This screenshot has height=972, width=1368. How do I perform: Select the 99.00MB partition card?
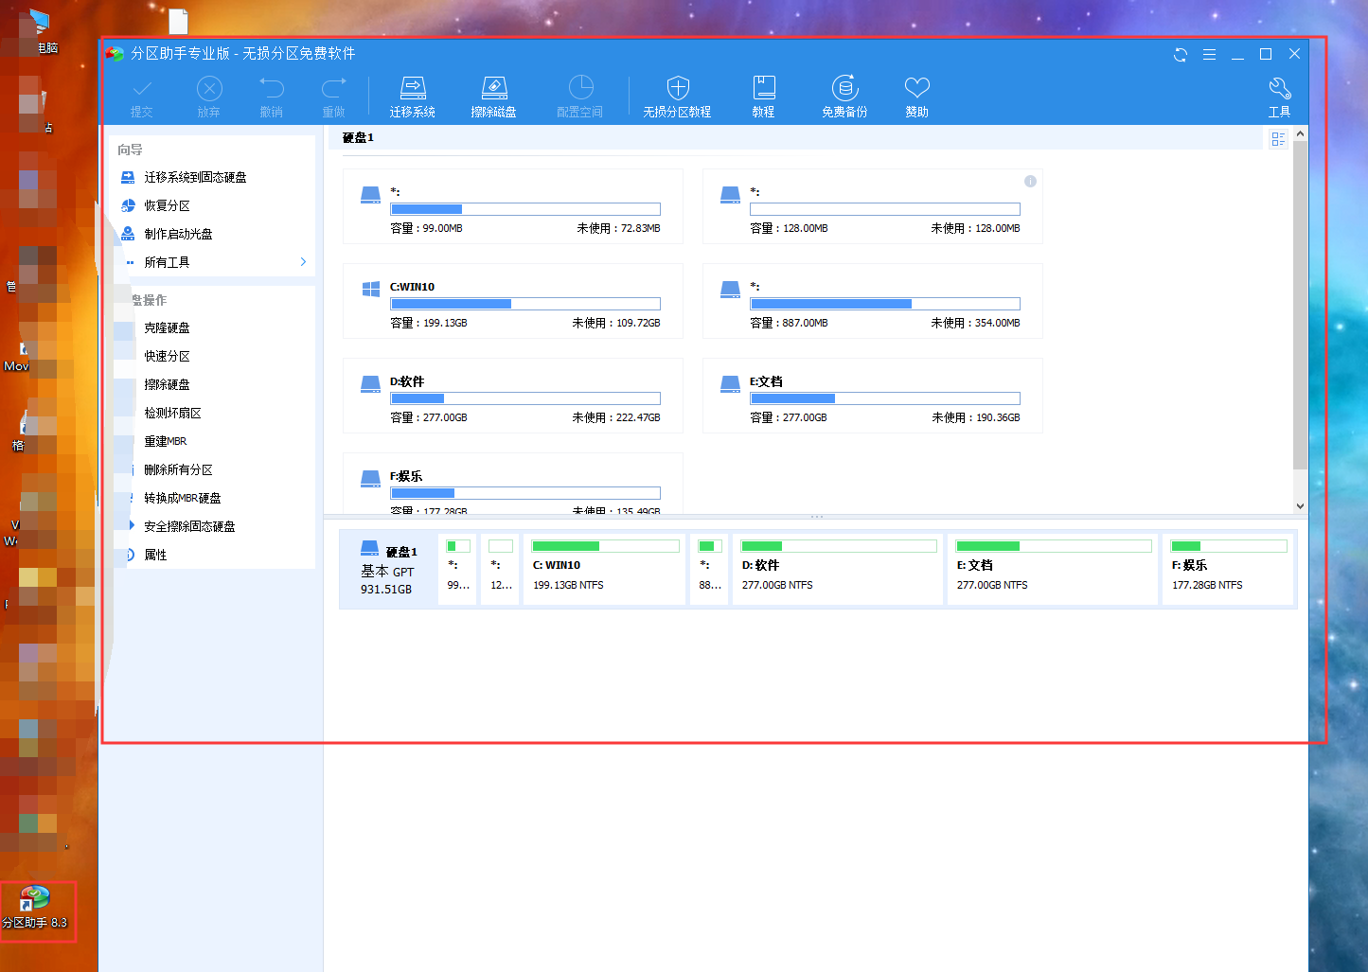point(513,206)
